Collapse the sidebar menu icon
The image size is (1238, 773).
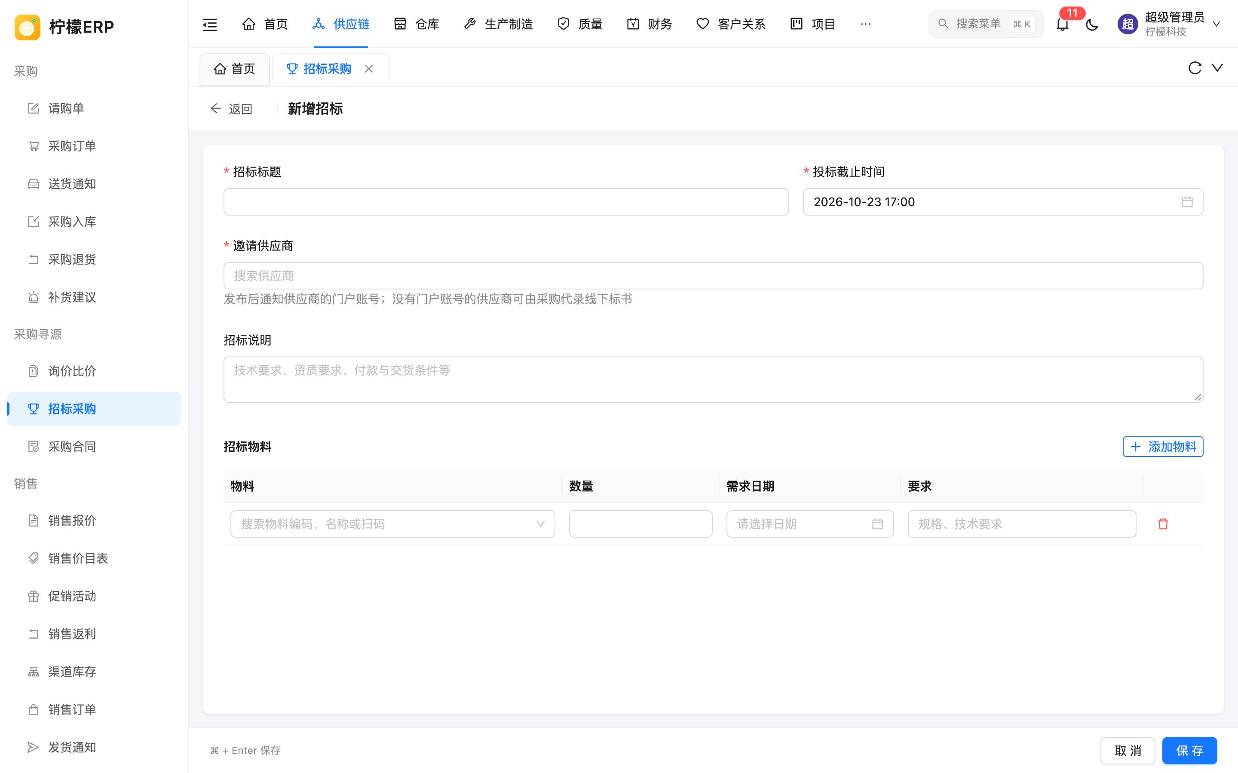pos(210,24)
